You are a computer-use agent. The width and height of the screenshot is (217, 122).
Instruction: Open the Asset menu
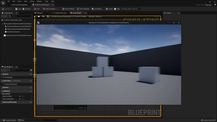[19, 1]
